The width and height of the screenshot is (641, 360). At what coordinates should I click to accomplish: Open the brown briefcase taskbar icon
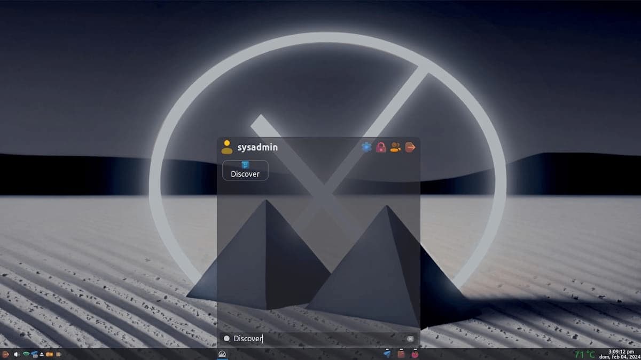[x=401, y=354]
